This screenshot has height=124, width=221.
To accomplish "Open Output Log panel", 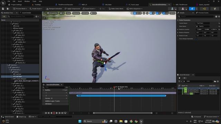I will 21,117.
